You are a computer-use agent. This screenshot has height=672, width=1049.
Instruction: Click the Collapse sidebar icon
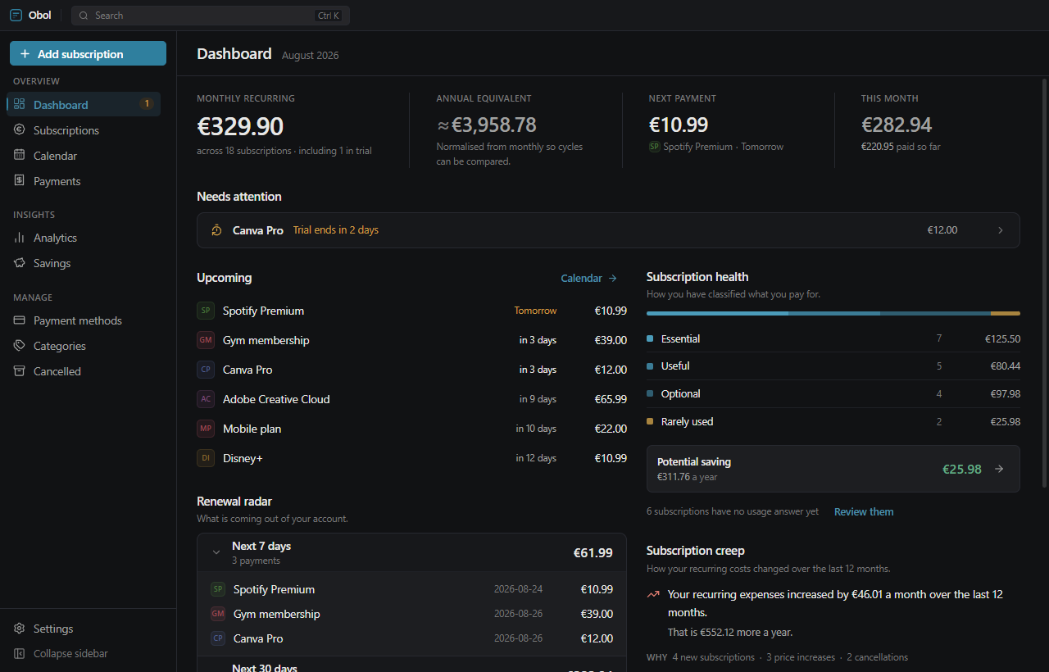click(x=20, y=653)
